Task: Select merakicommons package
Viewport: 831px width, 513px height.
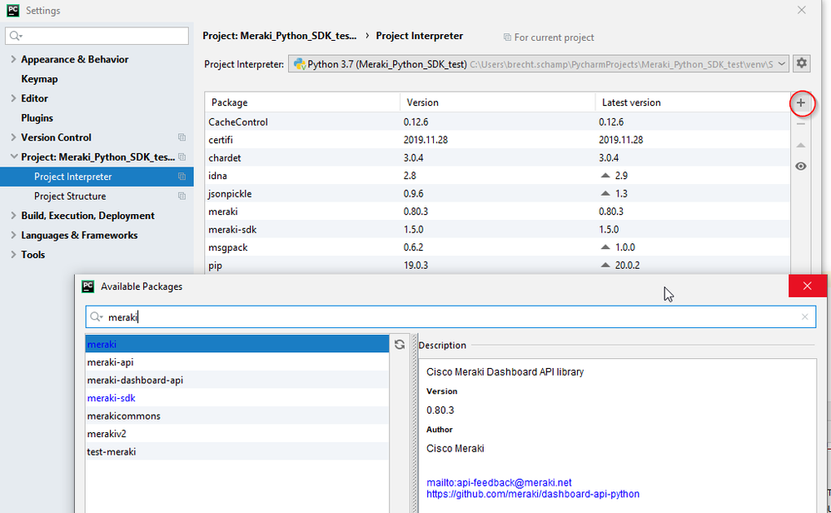Action: coord(237,416)
